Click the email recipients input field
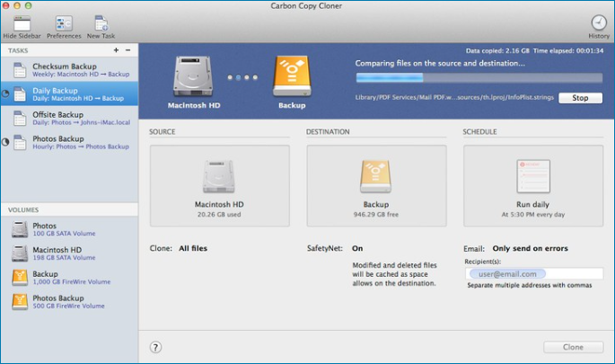Screen dimensions: 615x364 click(x=535, y=274)
